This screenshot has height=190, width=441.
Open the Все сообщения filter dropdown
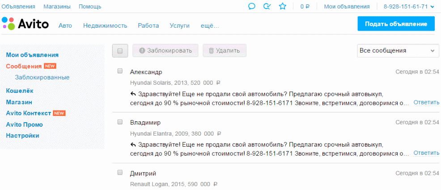pos(398,51)
